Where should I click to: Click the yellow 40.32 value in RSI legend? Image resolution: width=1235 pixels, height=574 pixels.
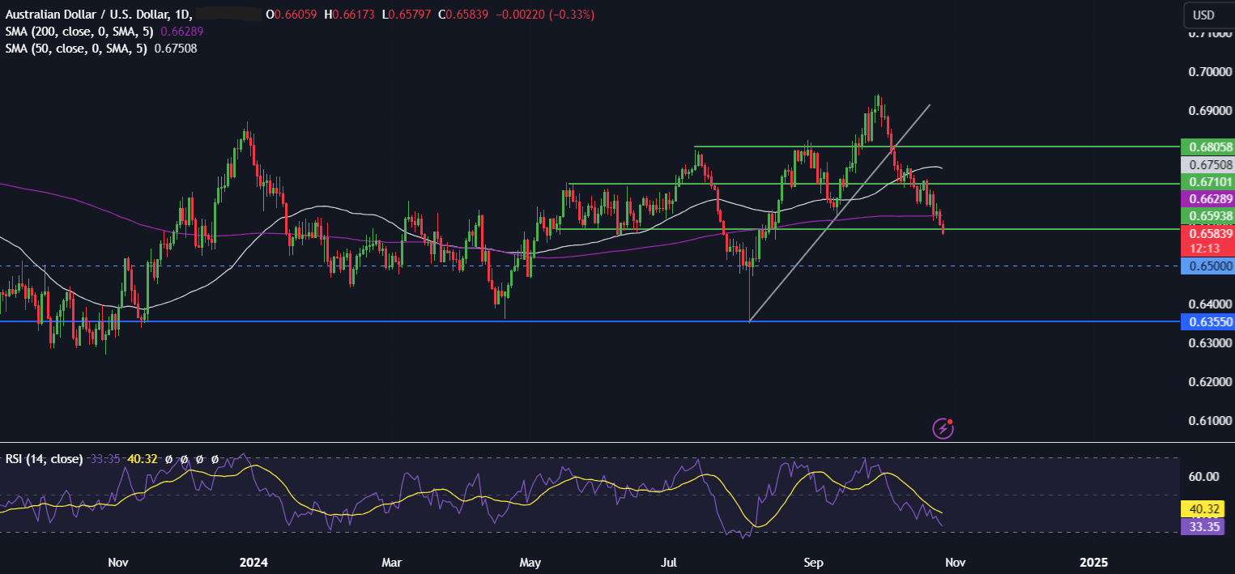143,458
